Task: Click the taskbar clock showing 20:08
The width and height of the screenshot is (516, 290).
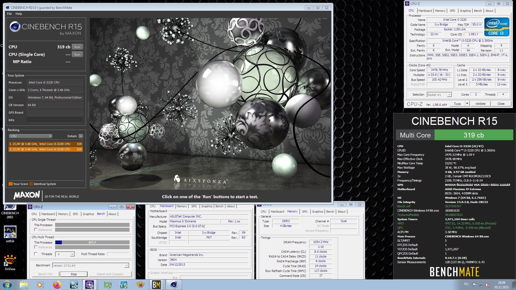Action: pos(501,285)
